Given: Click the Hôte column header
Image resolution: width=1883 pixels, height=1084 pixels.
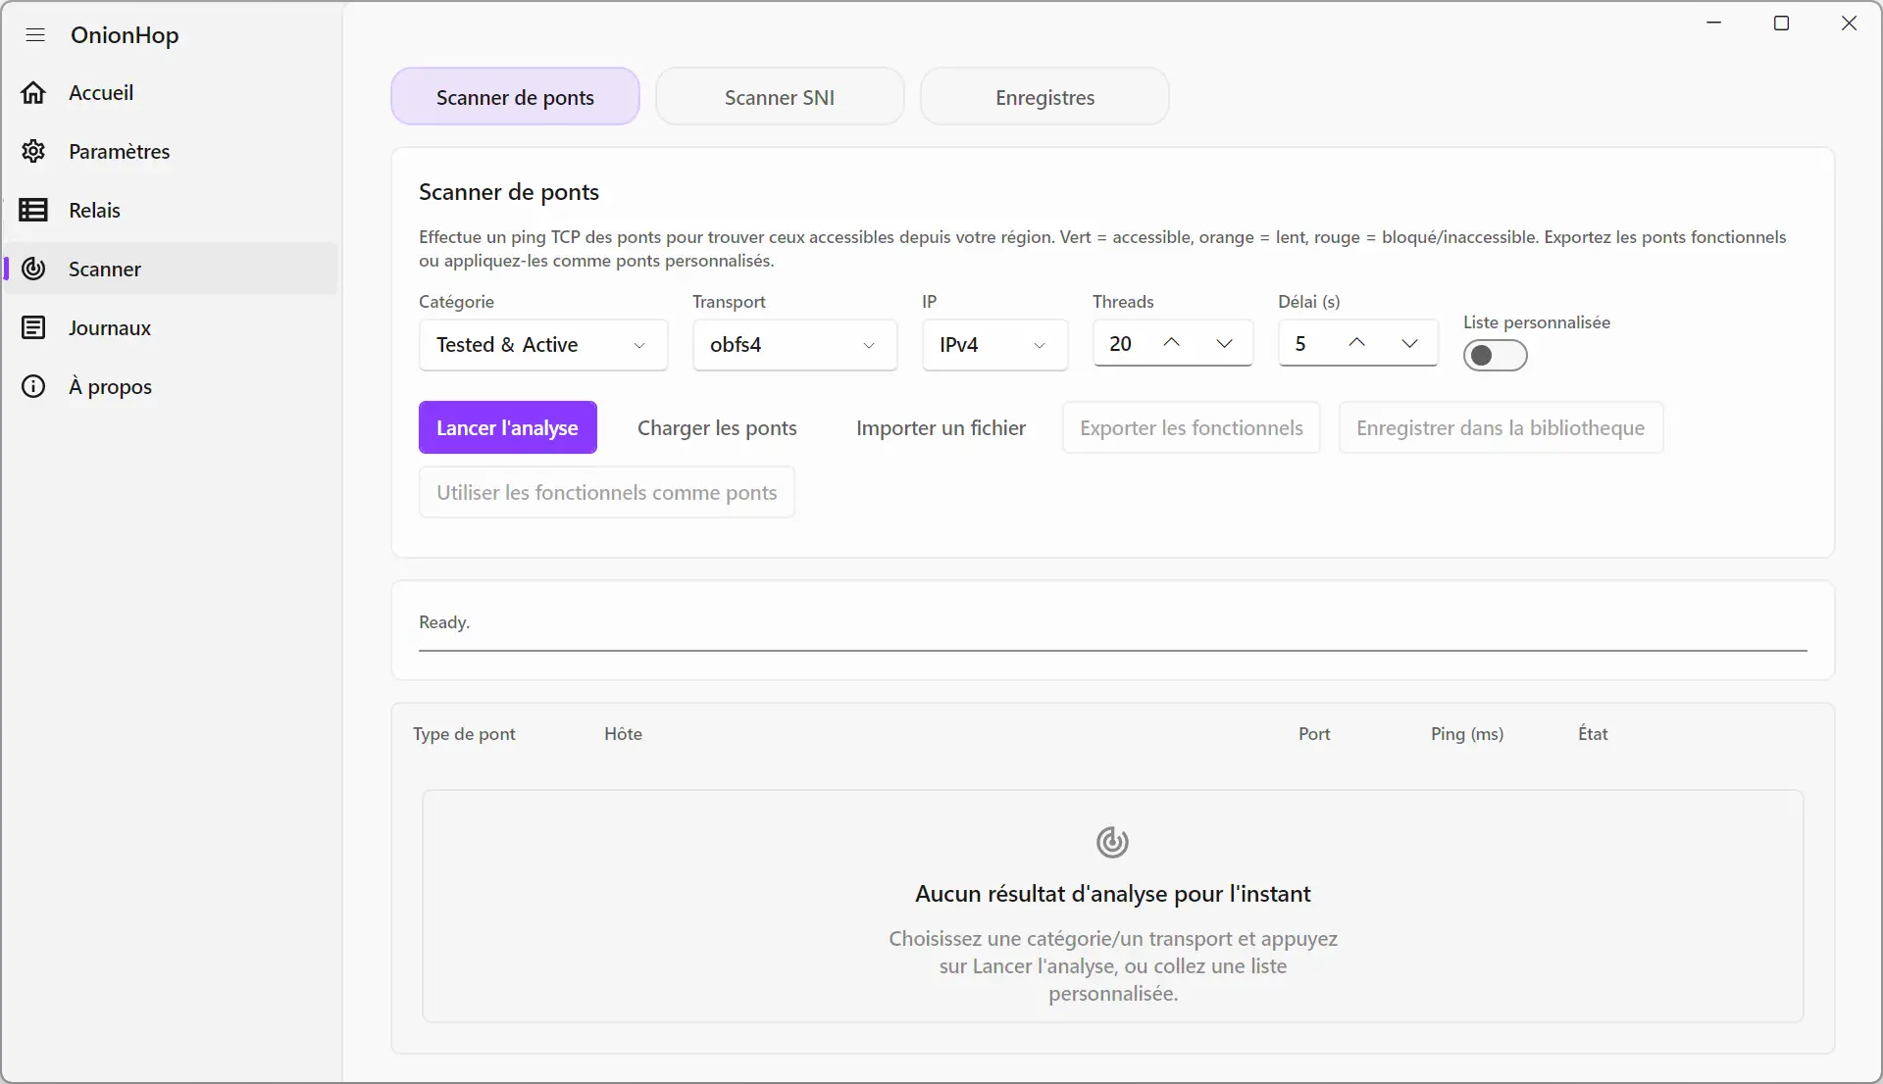Looking at the screenshot, I should pyautogui.click(x=623, y=734).
